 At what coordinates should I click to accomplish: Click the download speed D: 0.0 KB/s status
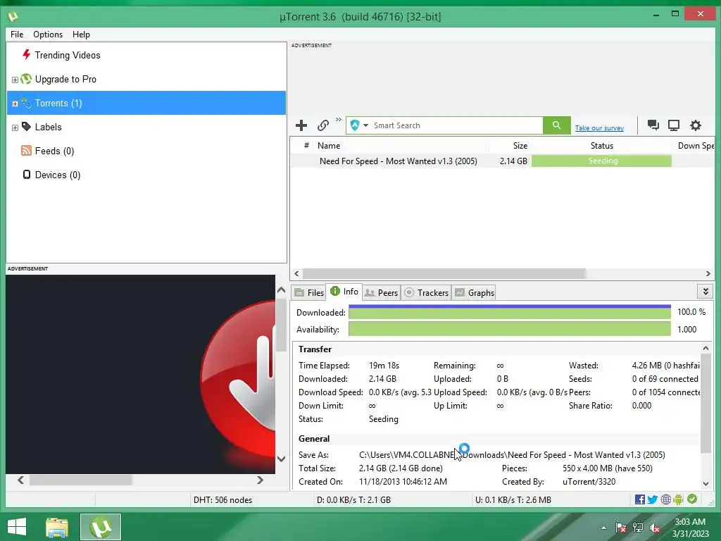(x=353, y=500)
